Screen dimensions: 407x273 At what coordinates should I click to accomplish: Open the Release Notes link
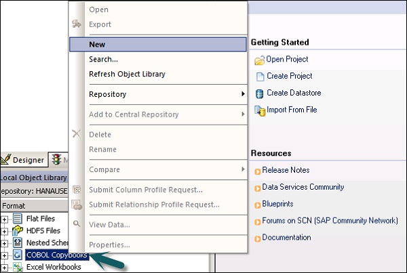[286, 170]
